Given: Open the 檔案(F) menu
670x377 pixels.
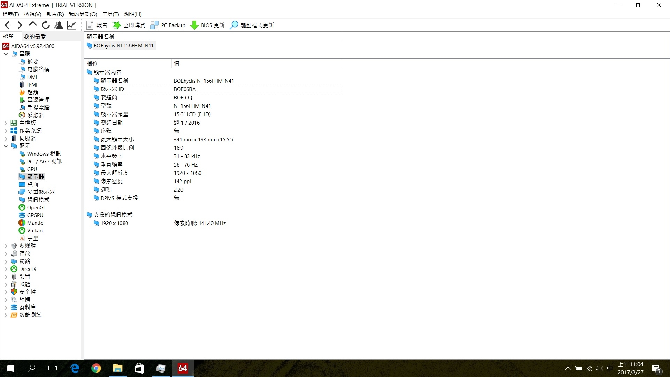Looking at the screenshot, I should point(11,14).
